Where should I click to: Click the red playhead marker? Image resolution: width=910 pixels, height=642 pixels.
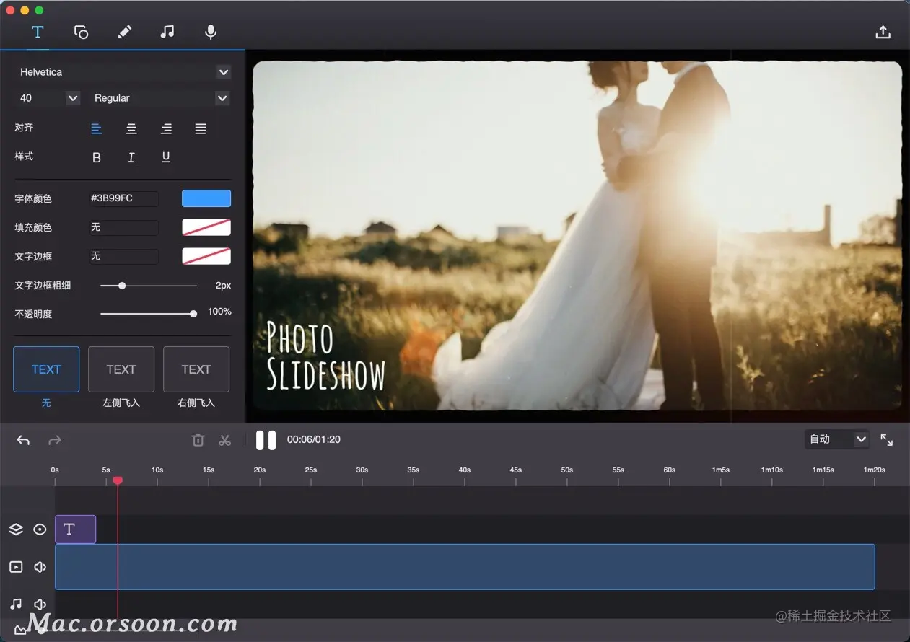click(x=118, y=480)
